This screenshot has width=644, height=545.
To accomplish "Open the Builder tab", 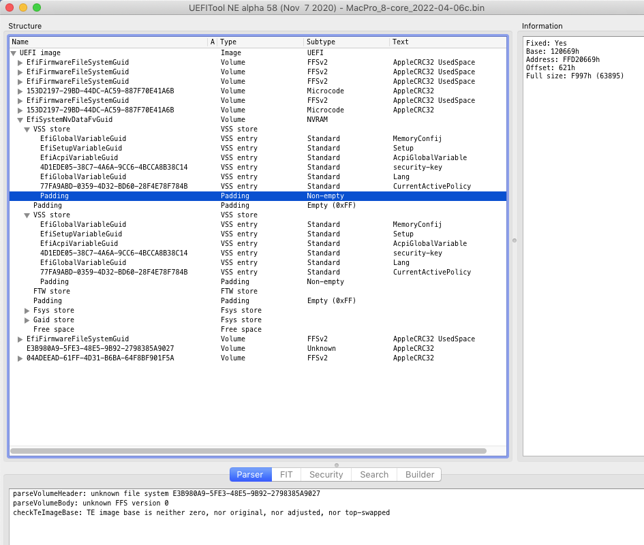I will pos(420,475).
